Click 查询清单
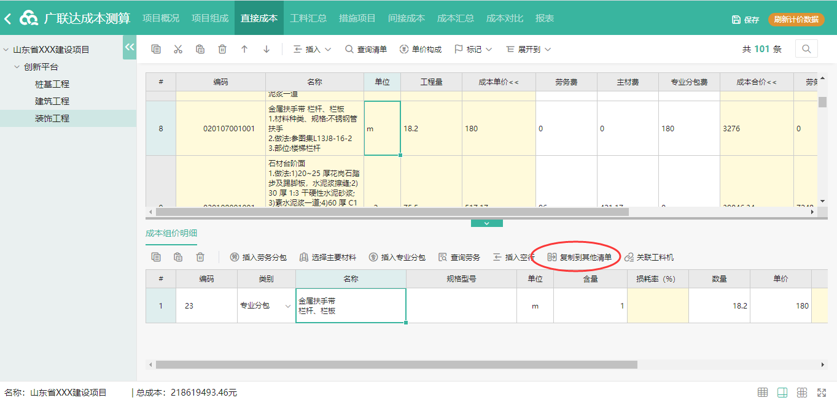Image resolution: width=837 pixels, height=403 pixels. (366, 49)
